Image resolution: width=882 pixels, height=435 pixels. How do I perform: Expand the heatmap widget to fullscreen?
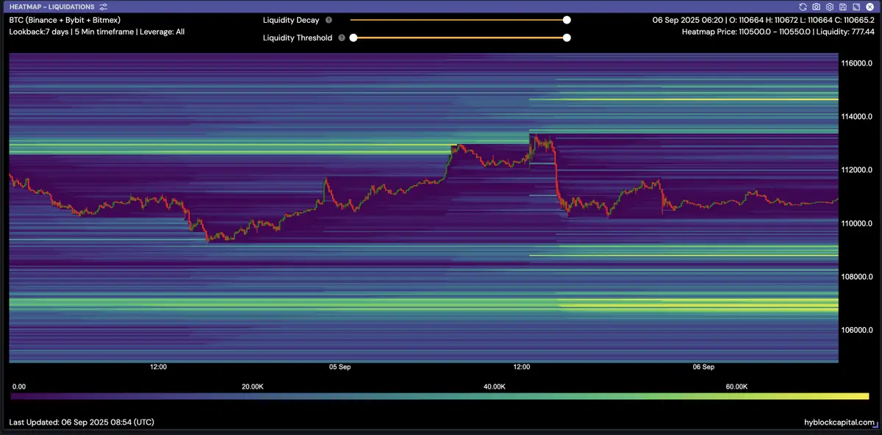(x=856, y=7)
